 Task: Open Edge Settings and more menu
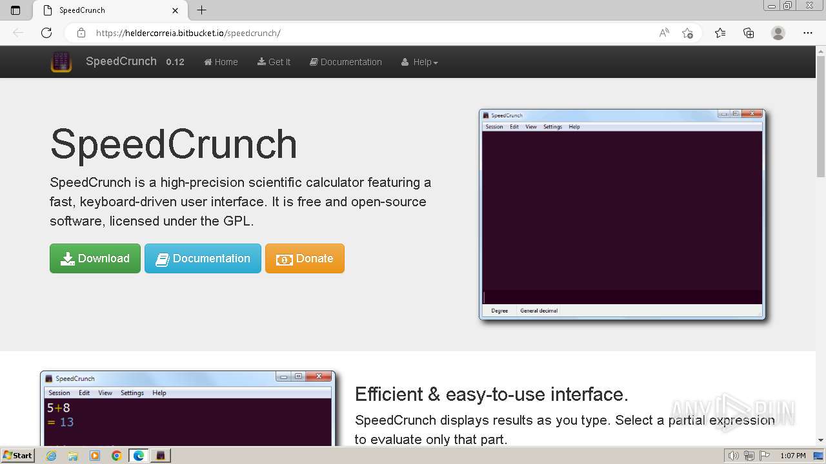[x=808, y=33]
